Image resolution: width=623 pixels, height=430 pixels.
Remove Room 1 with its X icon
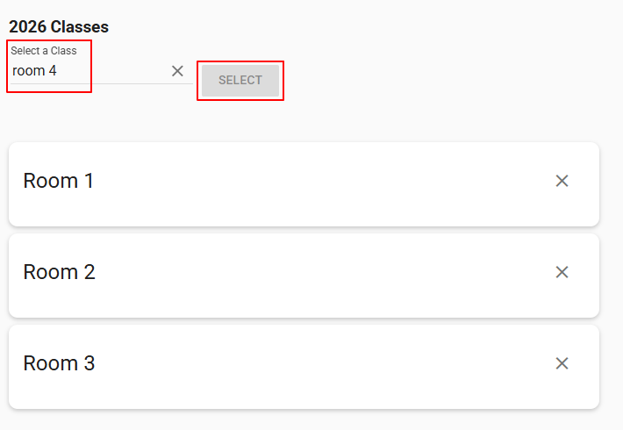pyautogui.click(x=562, y=181)
